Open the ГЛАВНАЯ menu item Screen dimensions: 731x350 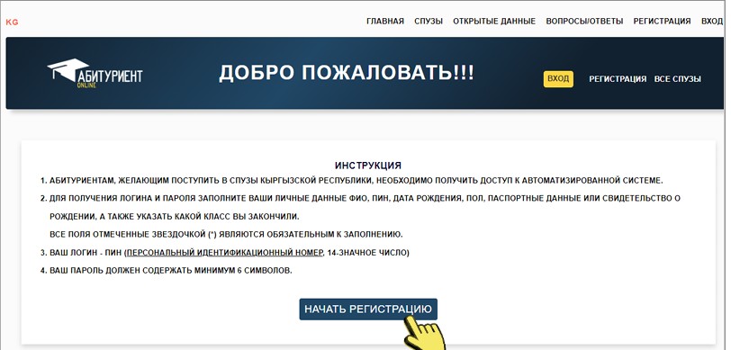[385, 21]
